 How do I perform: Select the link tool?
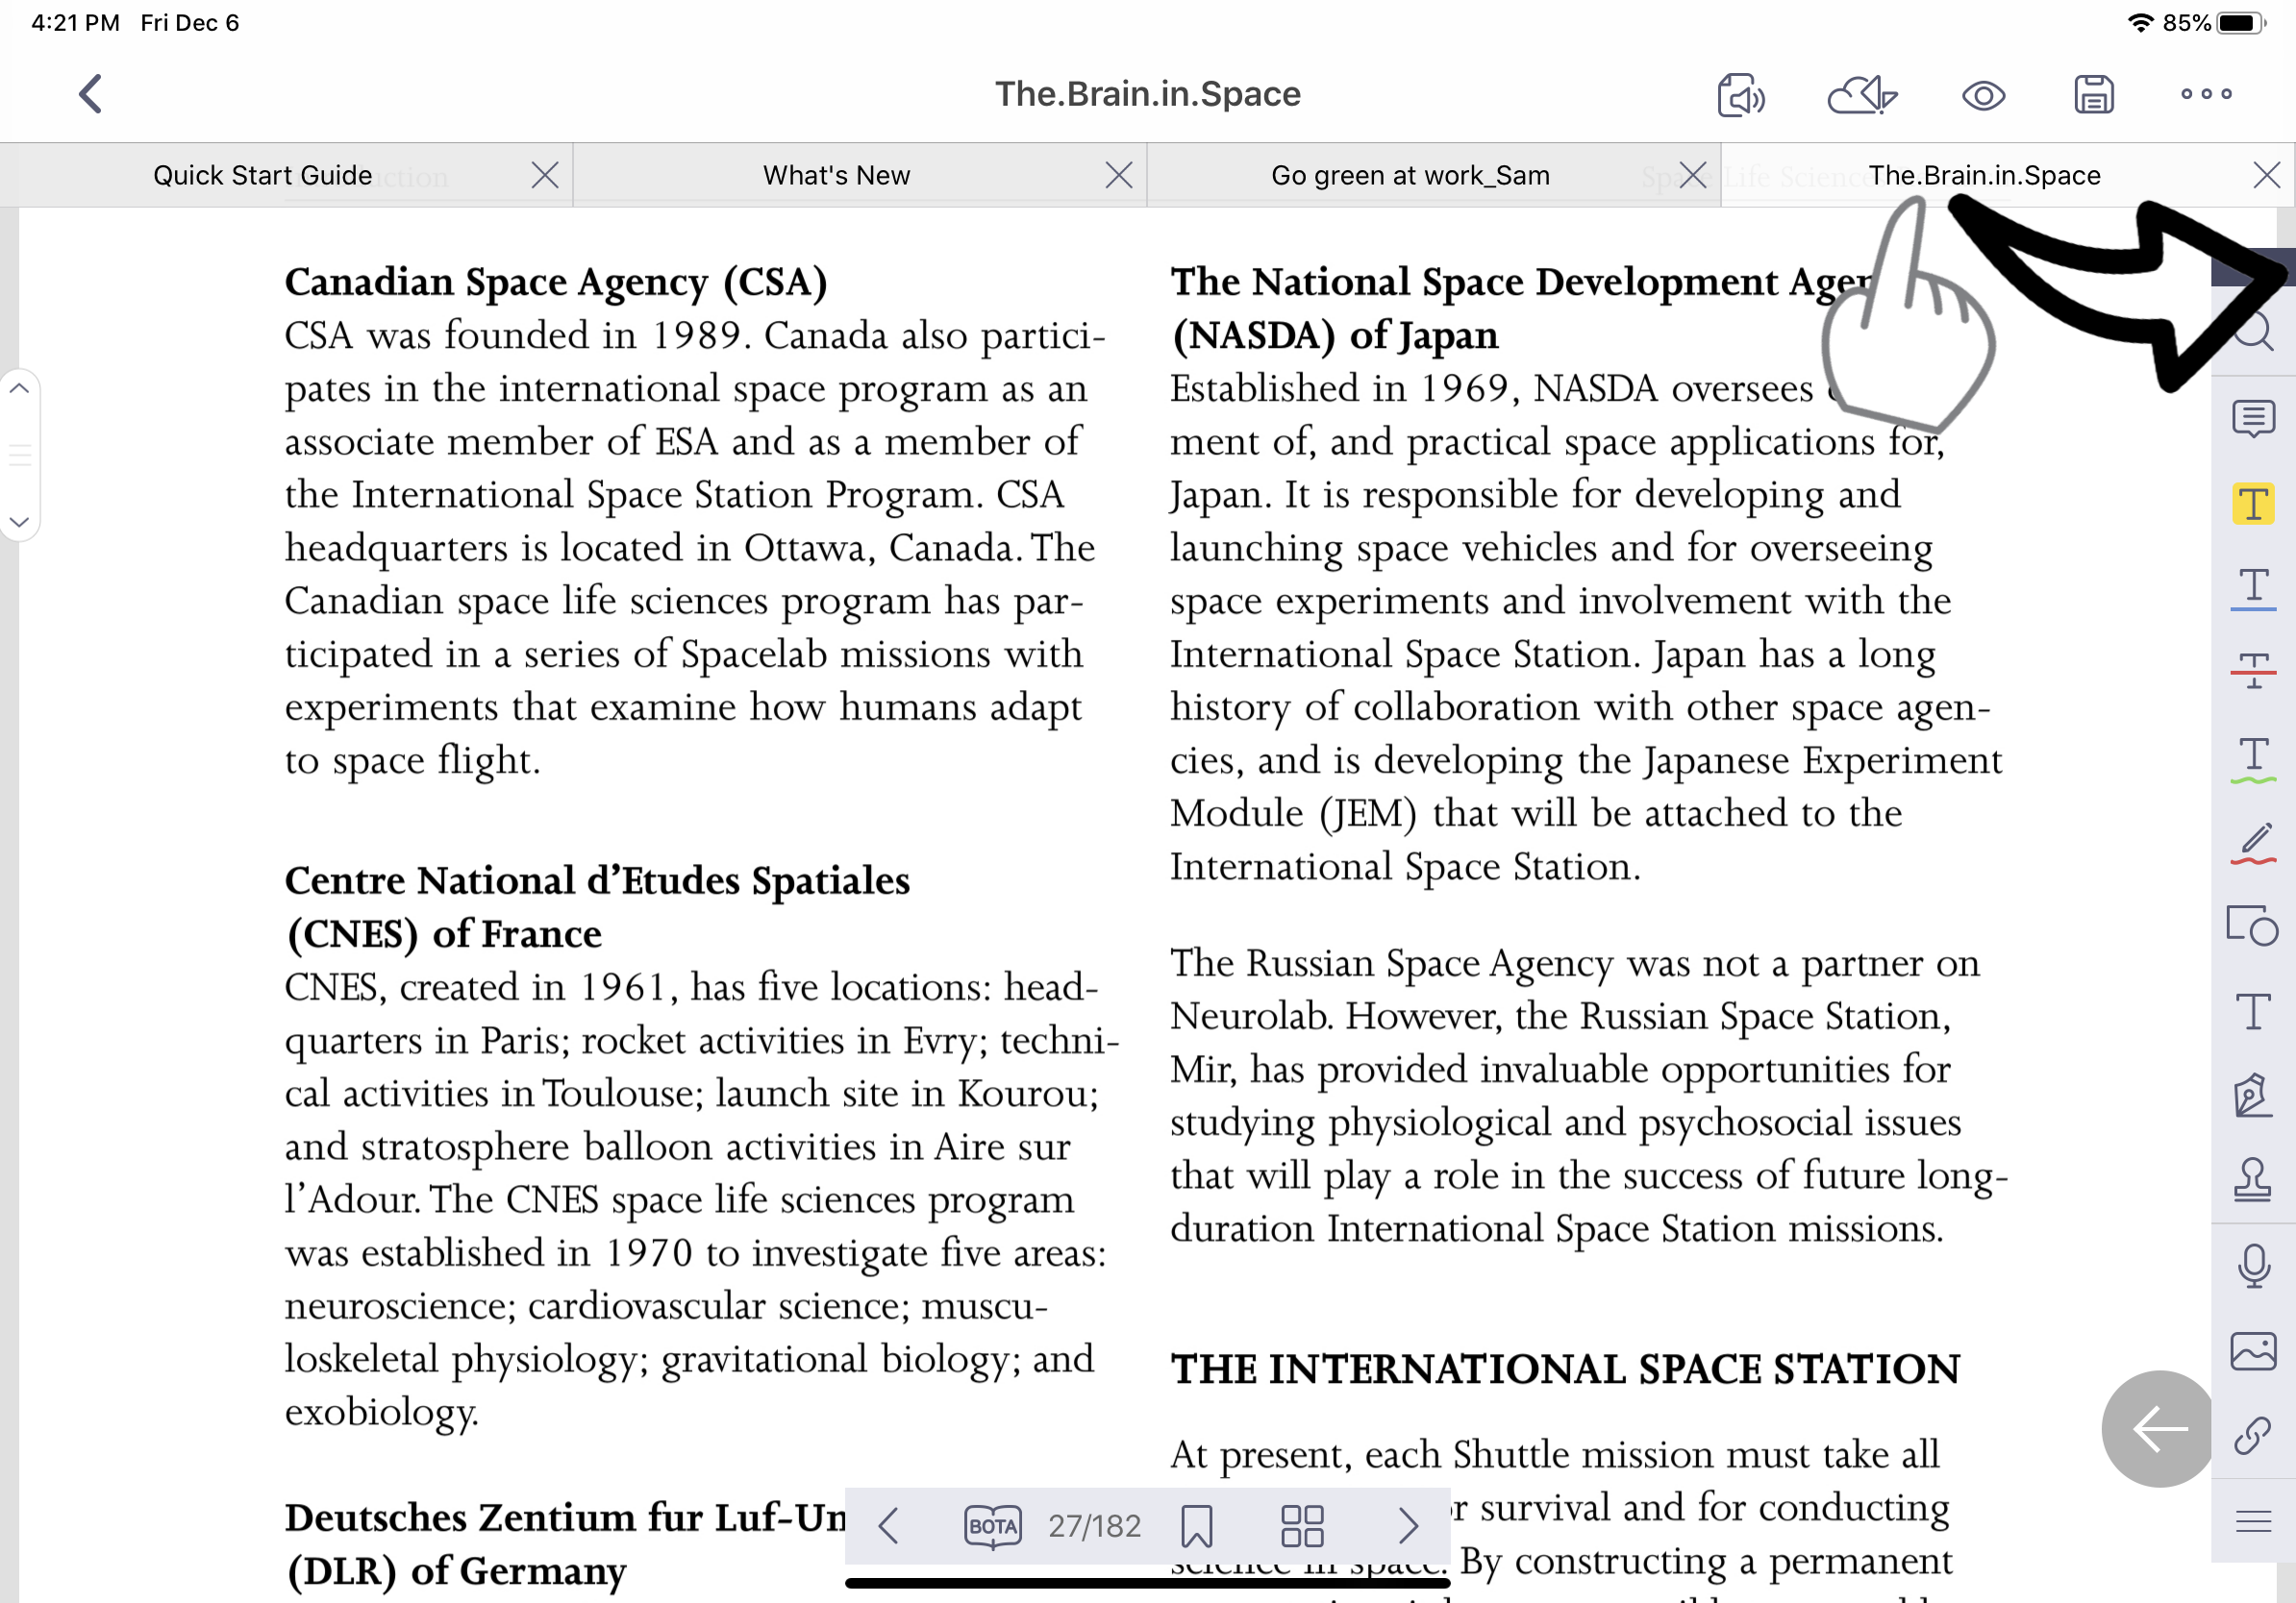pos(2252,1436)
